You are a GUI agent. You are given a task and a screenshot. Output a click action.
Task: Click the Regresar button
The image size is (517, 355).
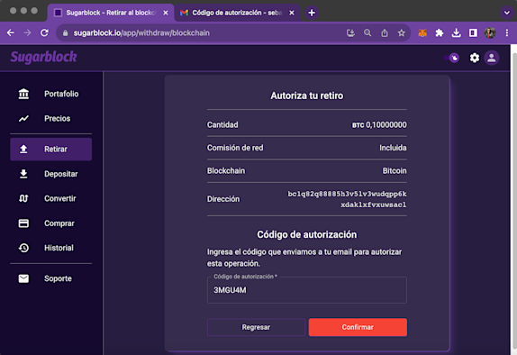[x=256, y=327]
